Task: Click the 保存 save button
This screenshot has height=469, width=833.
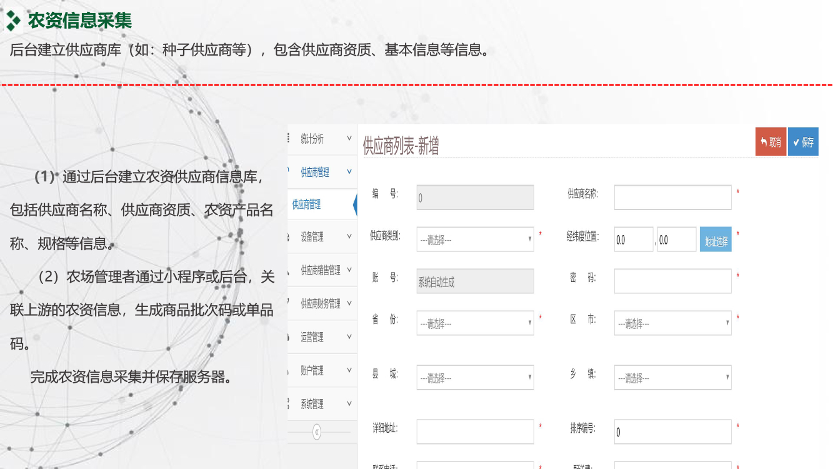Action: (803, 142)
